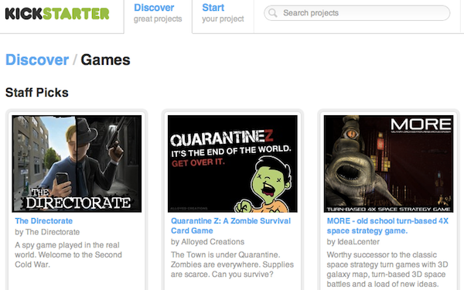464x290 pixels.
Task: Open the Start your project tab
Action: click(x=223, y=13)
